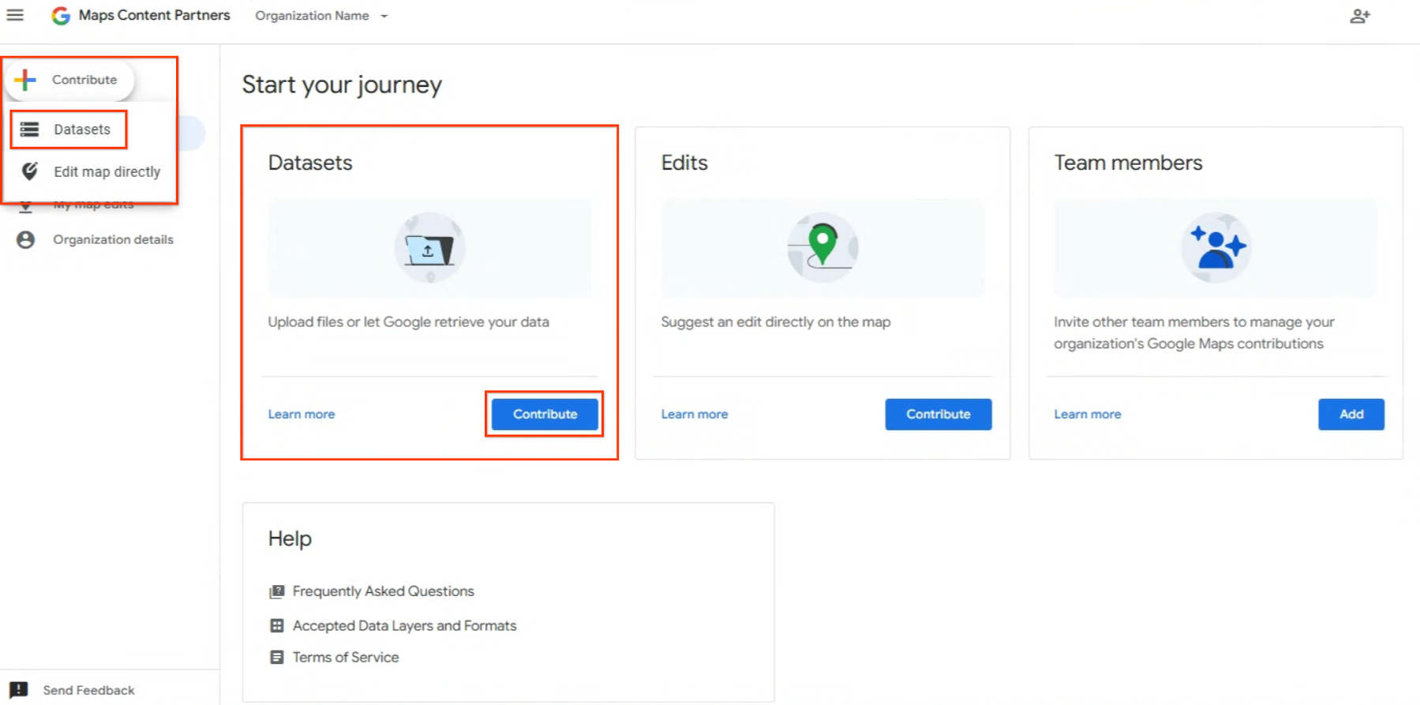This screenshot has width=1420, height=705.
Task: Click the Terms of Service document icon
Action: click(x=277, y=657)
